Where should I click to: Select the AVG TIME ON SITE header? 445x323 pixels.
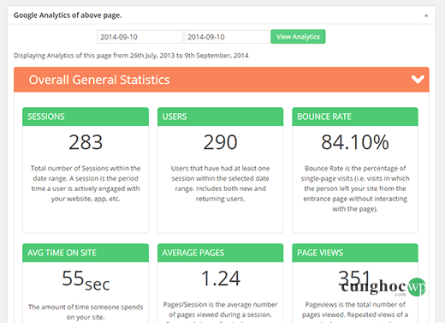tap(86, 253)
